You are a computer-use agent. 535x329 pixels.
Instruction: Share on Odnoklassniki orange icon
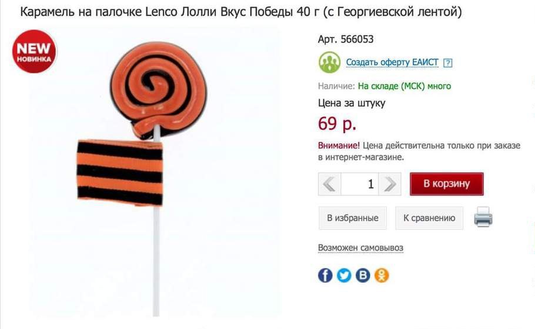382,275
